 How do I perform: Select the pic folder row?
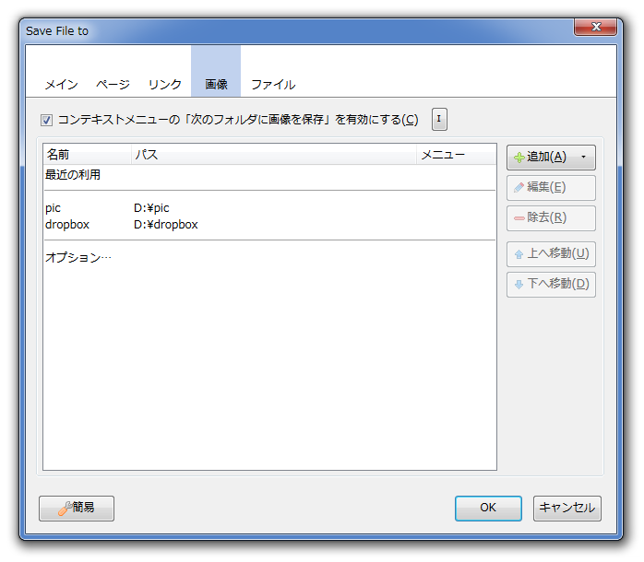269,208
